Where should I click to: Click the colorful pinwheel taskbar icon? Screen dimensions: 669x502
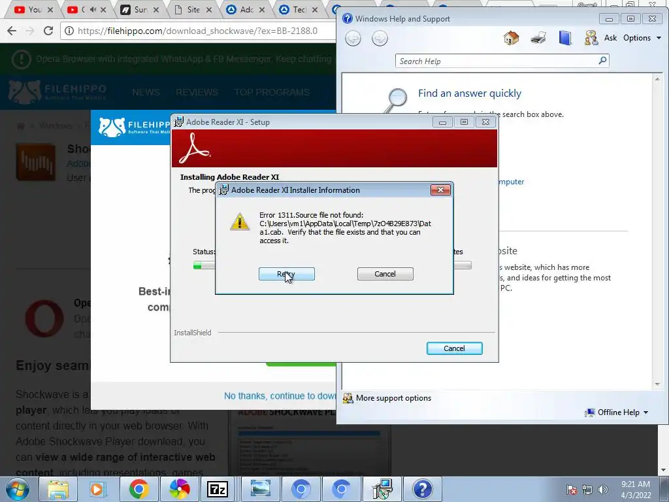click(179, 489)
